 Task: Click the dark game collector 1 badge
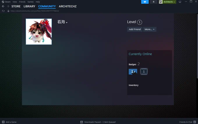pyautogui.click(x=144, y=71)
